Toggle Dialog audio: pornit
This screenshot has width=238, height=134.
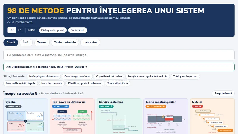click(53, 30)
